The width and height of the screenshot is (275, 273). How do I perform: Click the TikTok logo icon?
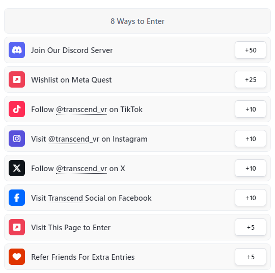(17, 109)
